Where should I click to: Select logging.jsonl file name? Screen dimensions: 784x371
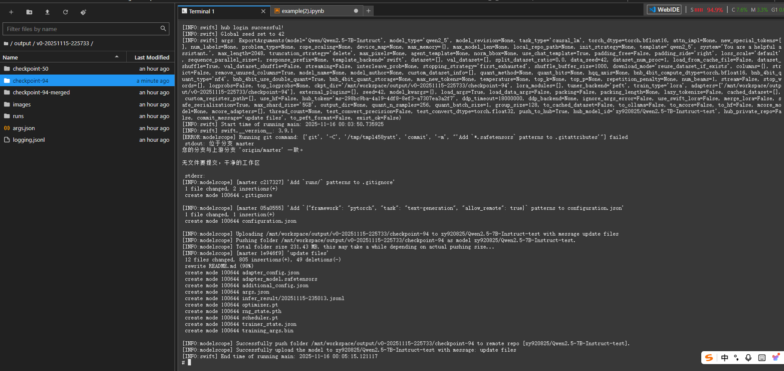(29, 140)
